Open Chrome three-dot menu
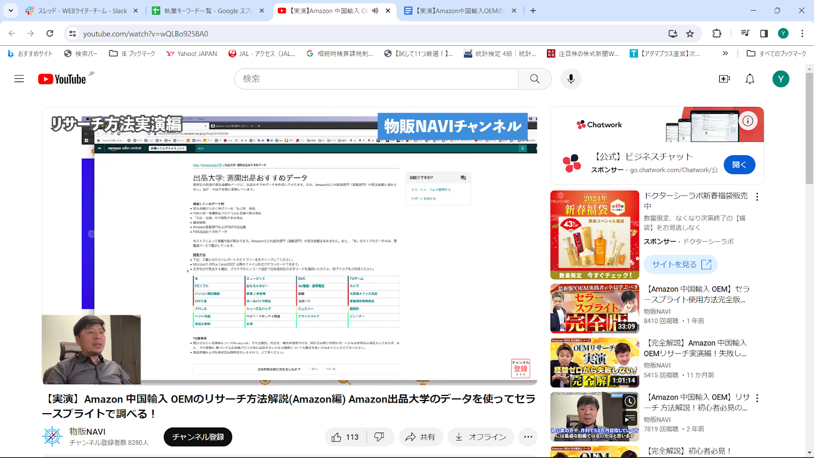Image resolution: width=814 pixels, height=458 pixels. (x=802, y=34)
